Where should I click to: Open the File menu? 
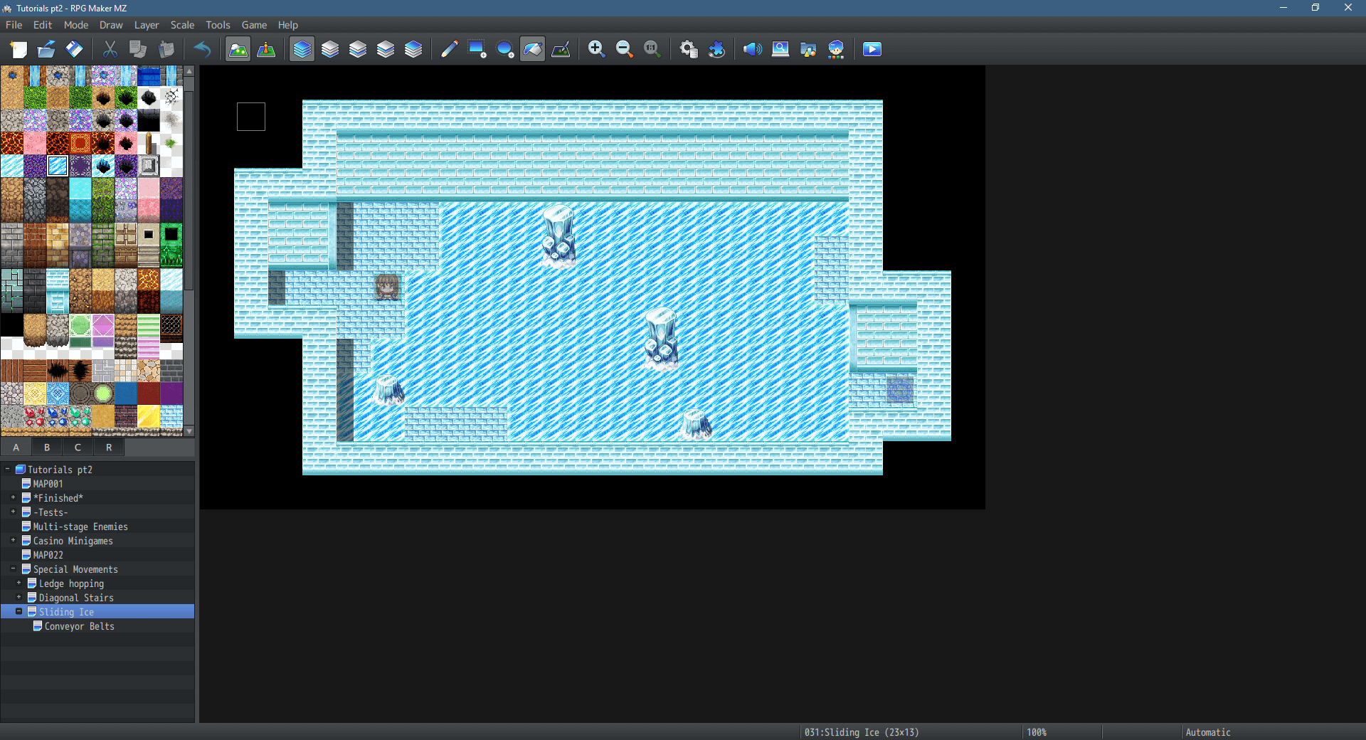point(14,25)
